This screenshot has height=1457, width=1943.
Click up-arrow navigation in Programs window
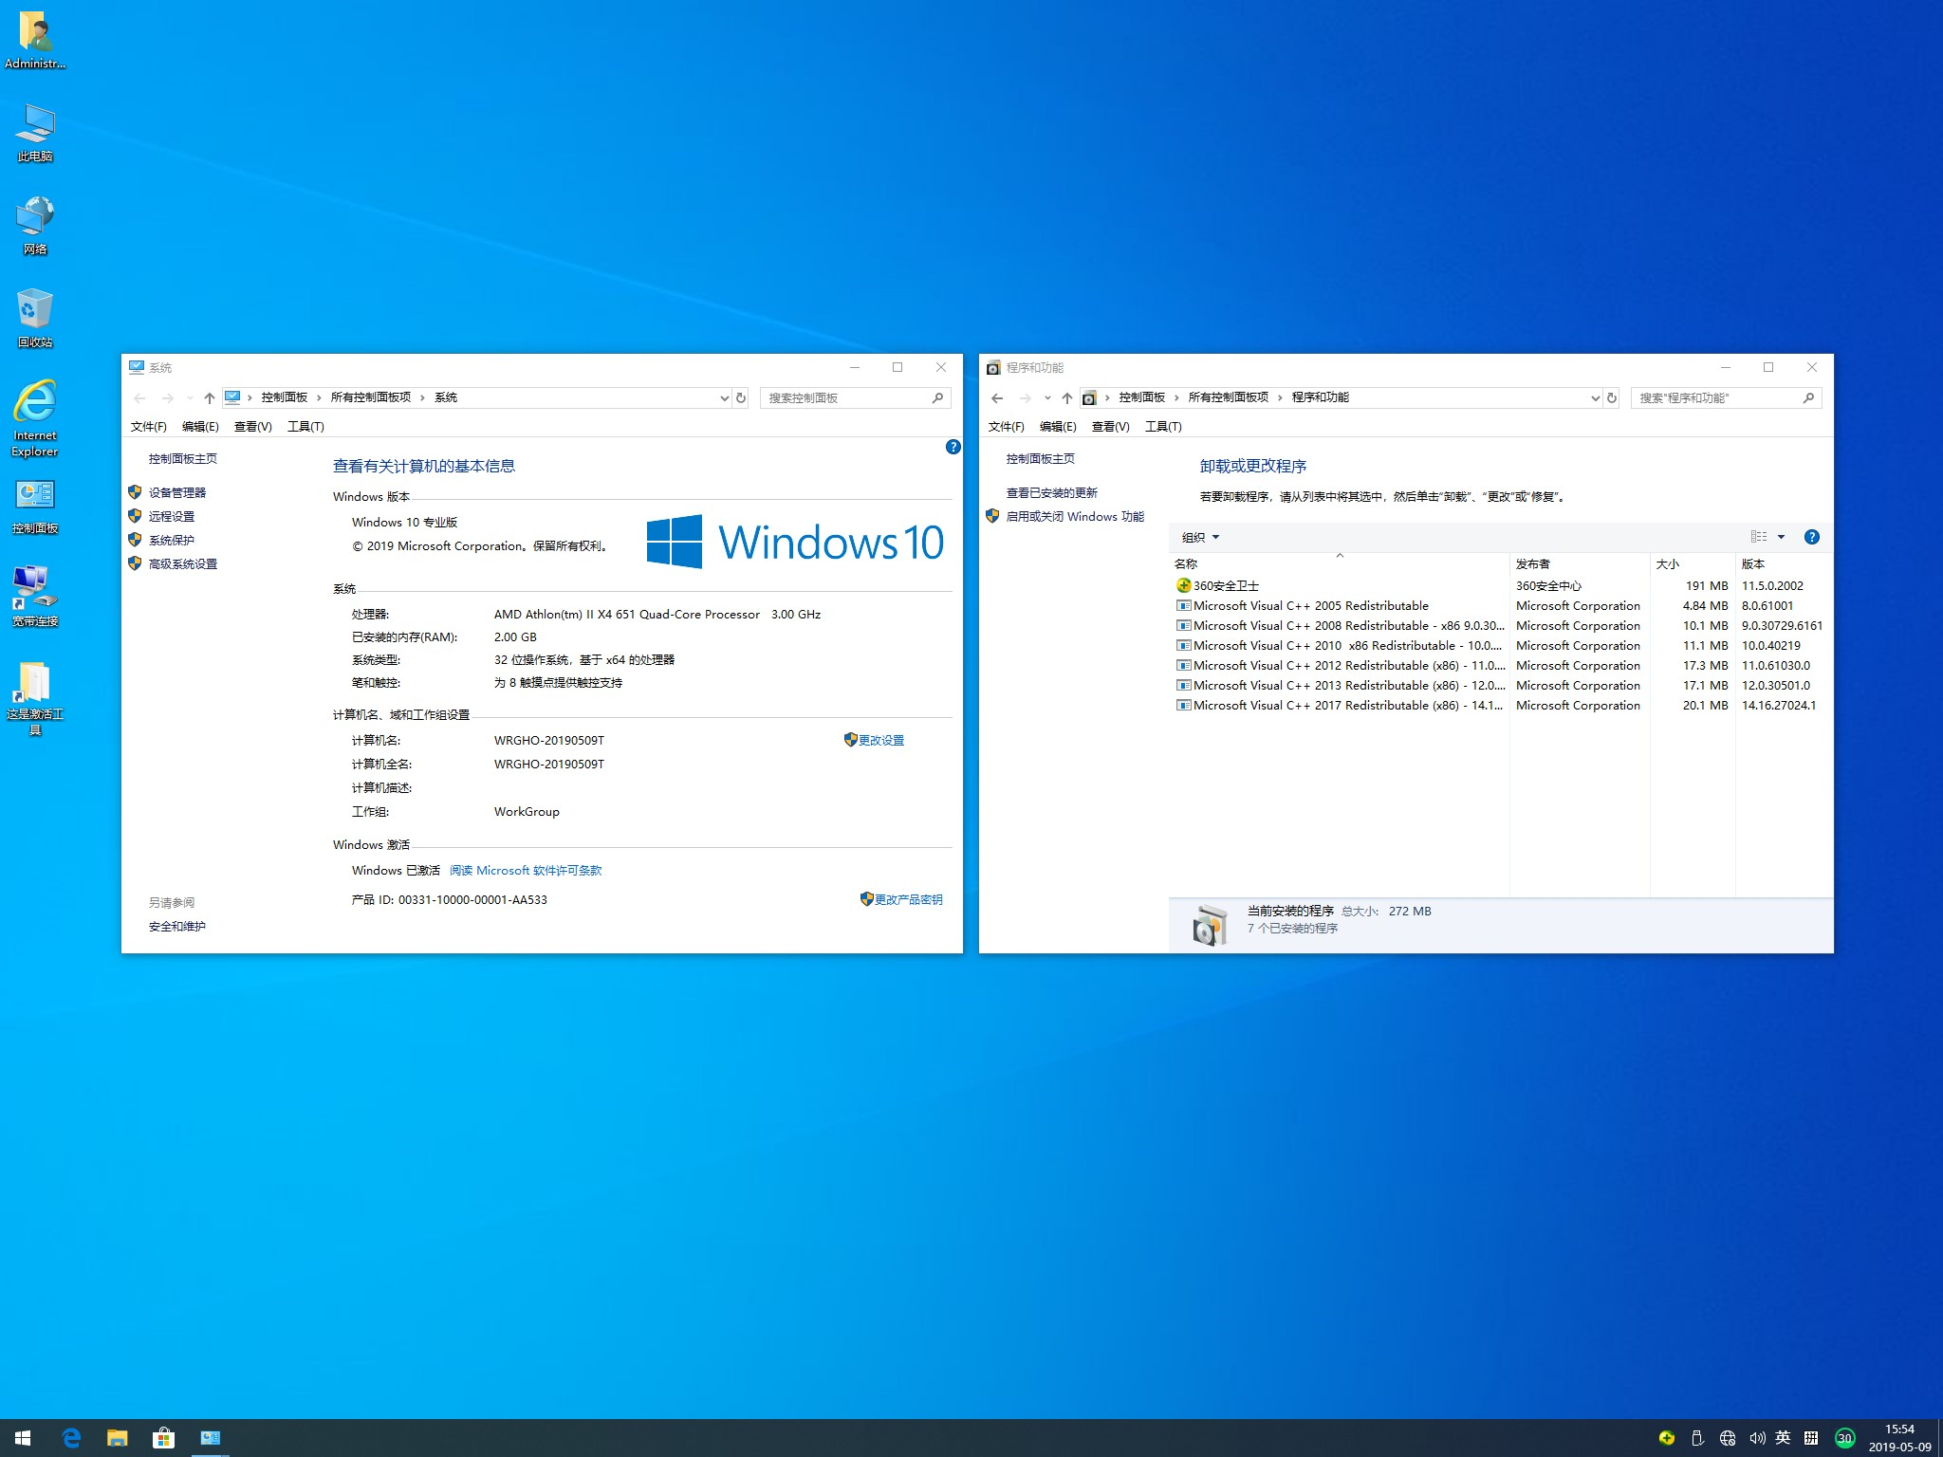(x=1066, y=397)
